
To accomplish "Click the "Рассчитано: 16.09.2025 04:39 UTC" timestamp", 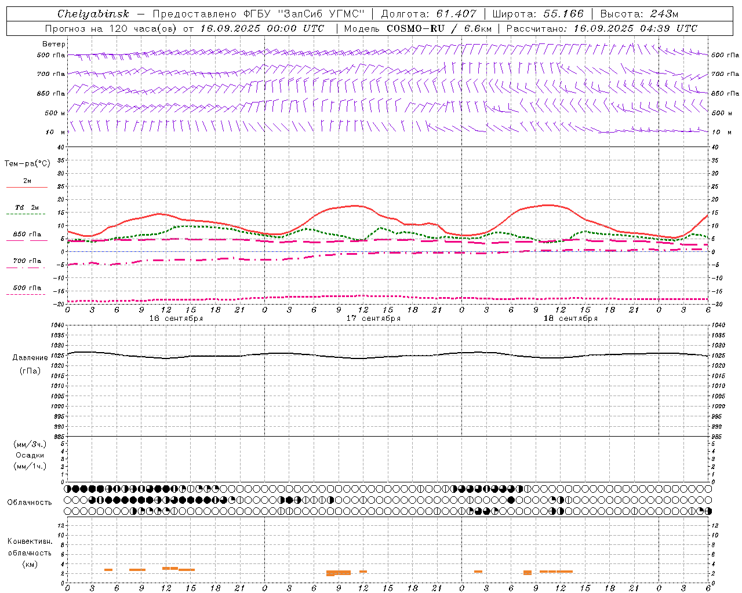I will pos(602,28).
